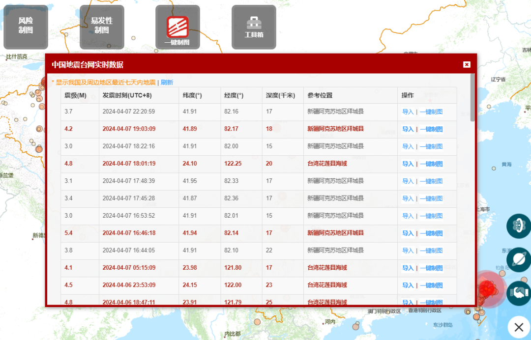The image size is (531, 340).
Task: Click 导入 for the 16:53:52 earthquake
Action: (408, 216)
